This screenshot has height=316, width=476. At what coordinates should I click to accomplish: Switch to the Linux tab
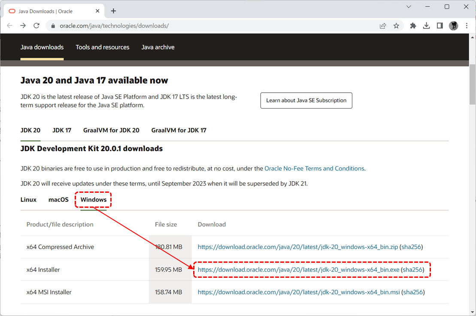[x=28, y=200]
